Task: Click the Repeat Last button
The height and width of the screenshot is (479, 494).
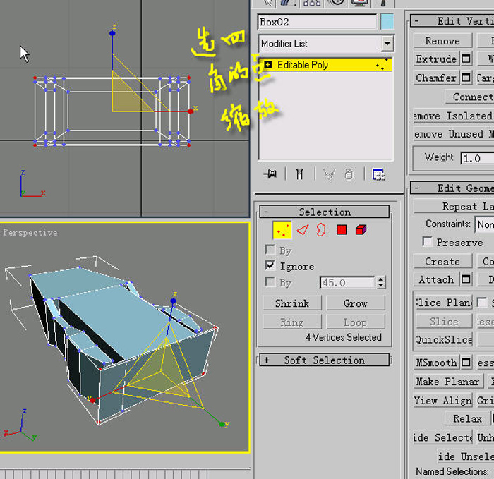Action: click(x=454, y=206)
